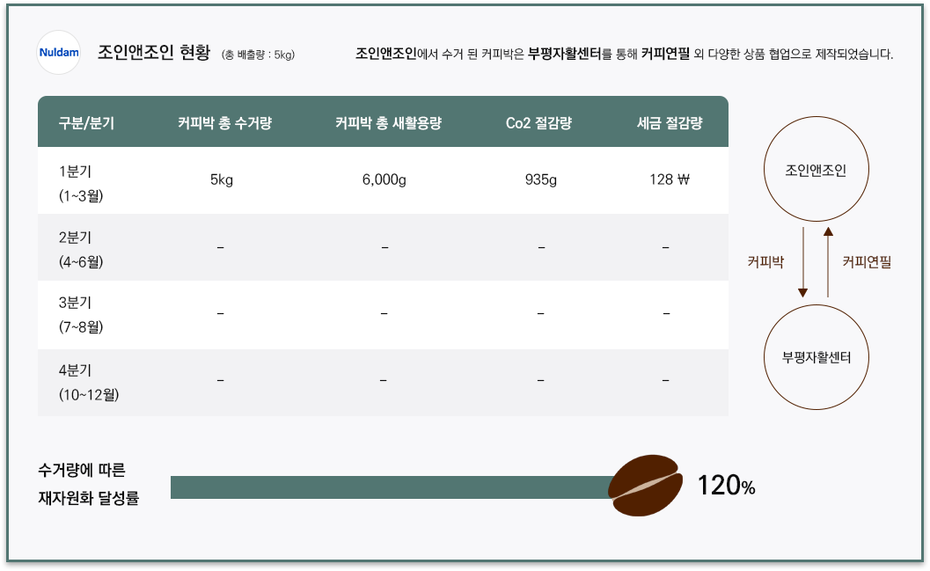Click the Co2 절감량 column header
Image resolution: width=930 pixels, height=571 pixels.
(x=538, y=123)
